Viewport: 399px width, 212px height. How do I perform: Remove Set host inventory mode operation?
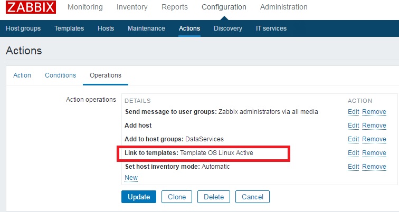[374, 167]
